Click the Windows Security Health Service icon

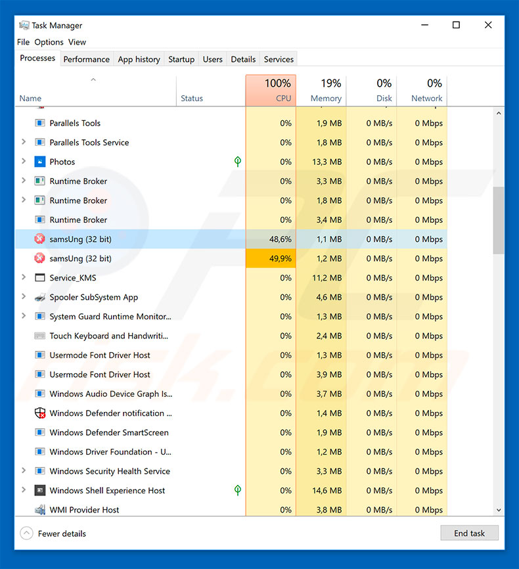(39, 471)
